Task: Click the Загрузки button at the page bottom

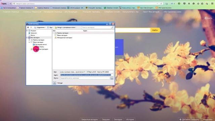Action: (x=106, y=120)
